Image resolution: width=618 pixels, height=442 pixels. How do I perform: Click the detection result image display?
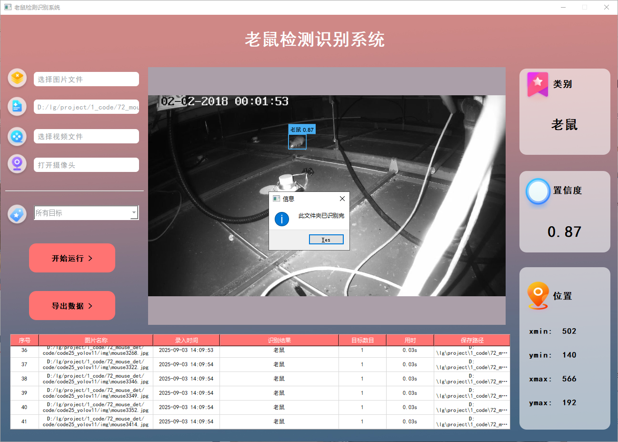(327, 196)
